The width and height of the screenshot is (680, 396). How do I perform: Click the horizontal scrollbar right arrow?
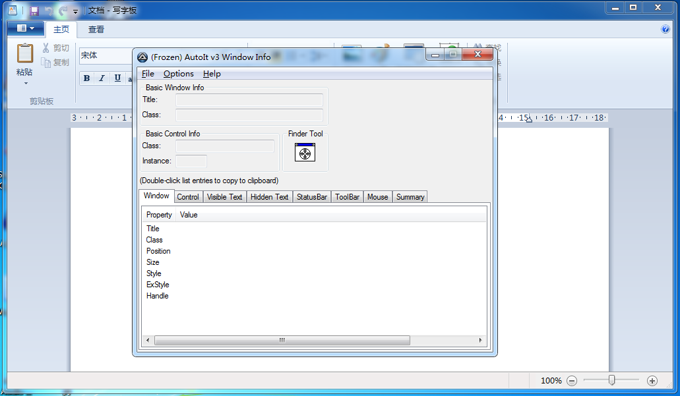coord(480,341)
